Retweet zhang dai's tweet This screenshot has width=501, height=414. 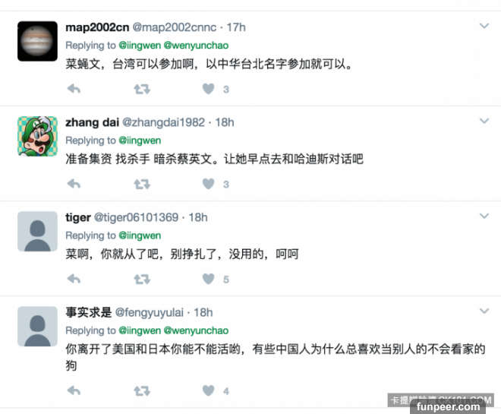(142, 184)
